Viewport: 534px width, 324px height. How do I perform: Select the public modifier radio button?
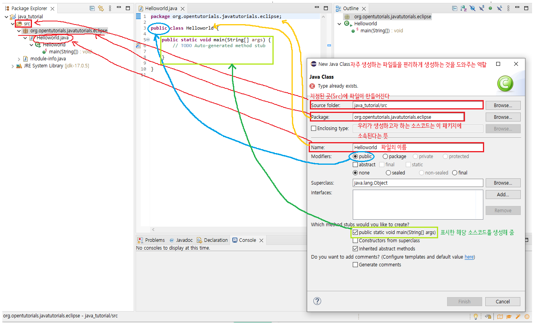355,157
